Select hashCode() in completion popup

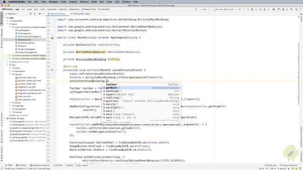(142, 91)
